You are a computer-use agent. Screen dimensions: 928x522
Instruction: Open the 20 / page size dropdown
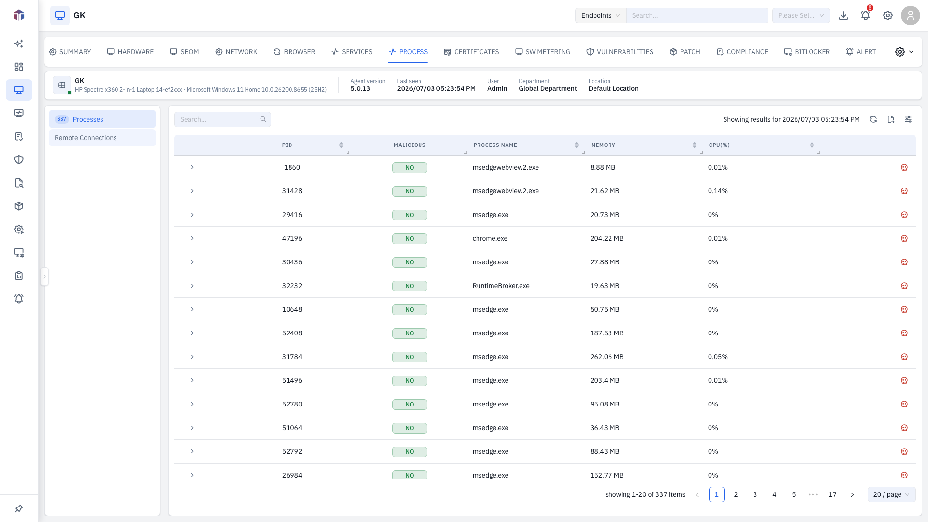891,494
